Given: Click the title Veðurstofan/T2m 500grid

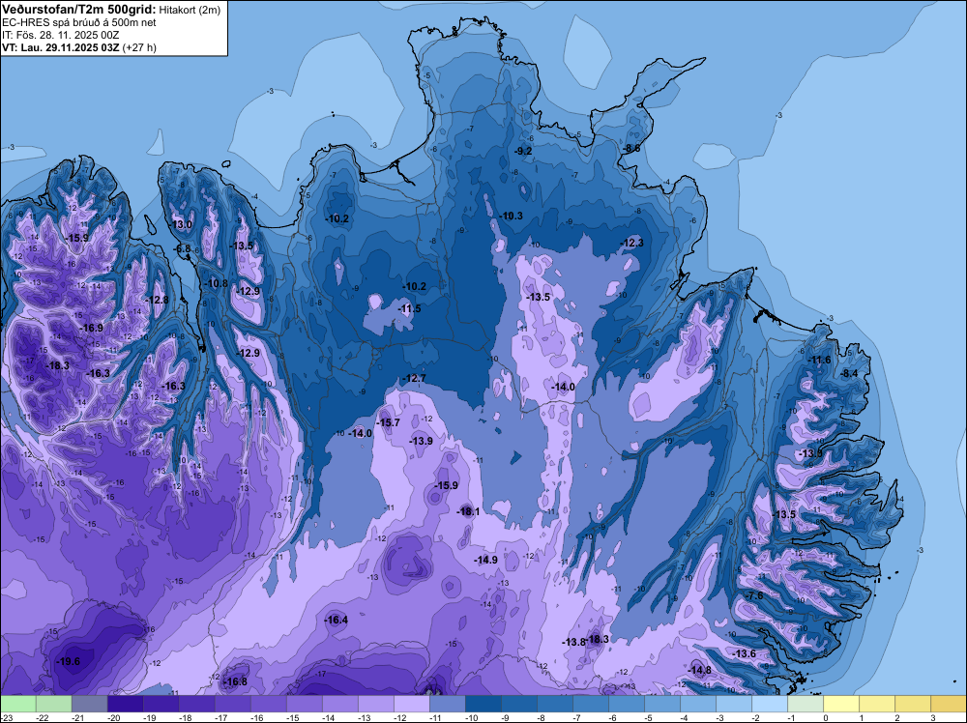Looking at the screenshot, I should click(79, 9).
